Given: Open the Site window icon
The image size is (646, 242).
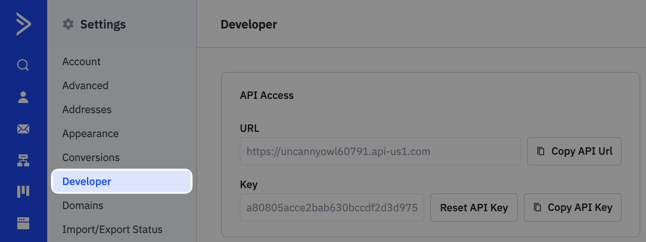Looking at the screenshot, I should pyautogui.click(x=23, y=223).
